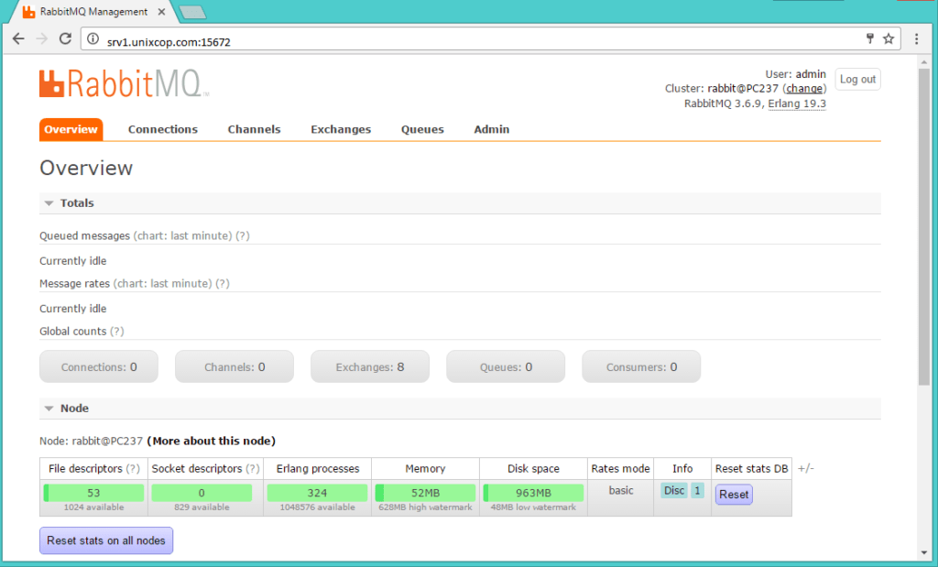Click the page vertical scrollbar thumb
Screen dimensions: 938x567
[924, 227]
